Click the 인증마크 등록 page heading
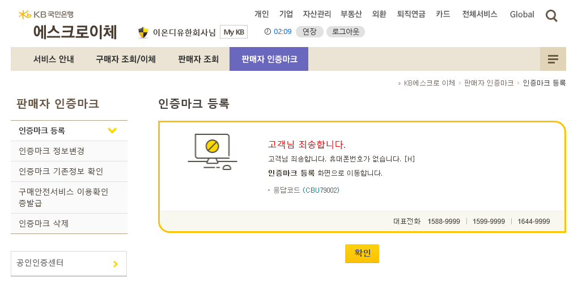This screenshot has width=582, height=306. 194,104
